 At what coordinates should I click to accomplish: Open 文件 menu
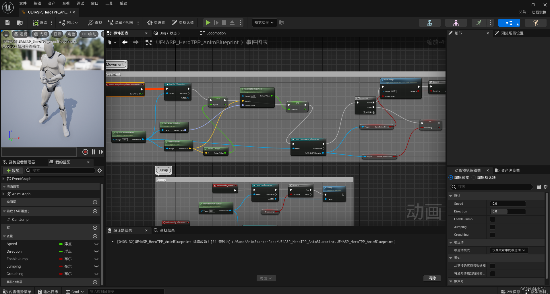click(23, 3)
